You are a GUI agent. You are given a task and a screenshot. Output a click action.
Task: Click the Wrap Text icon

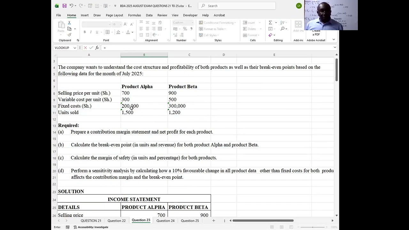tap(160, 23)
